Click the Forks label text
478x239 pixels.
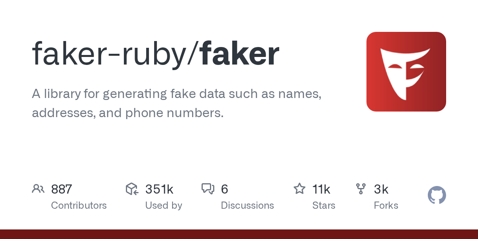point(386,206)
